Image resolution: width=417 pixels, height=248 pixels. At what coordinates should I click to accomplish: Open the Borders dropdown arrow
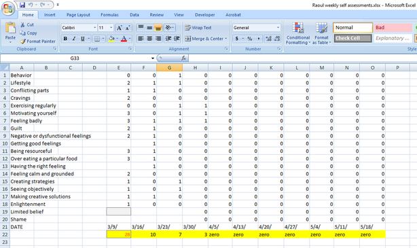(103, 39)
